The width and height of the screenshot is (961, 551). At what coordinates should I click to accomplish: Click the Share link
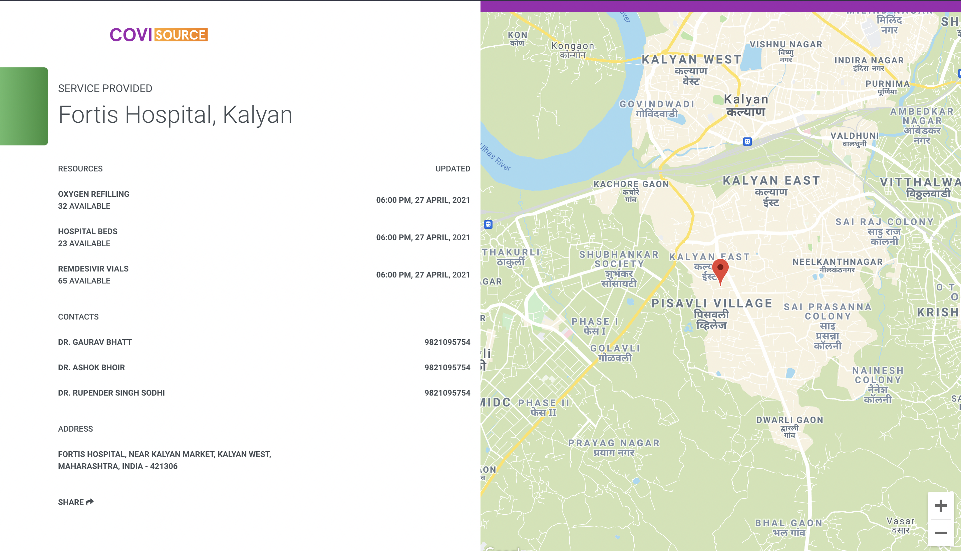tap(71, 502)
